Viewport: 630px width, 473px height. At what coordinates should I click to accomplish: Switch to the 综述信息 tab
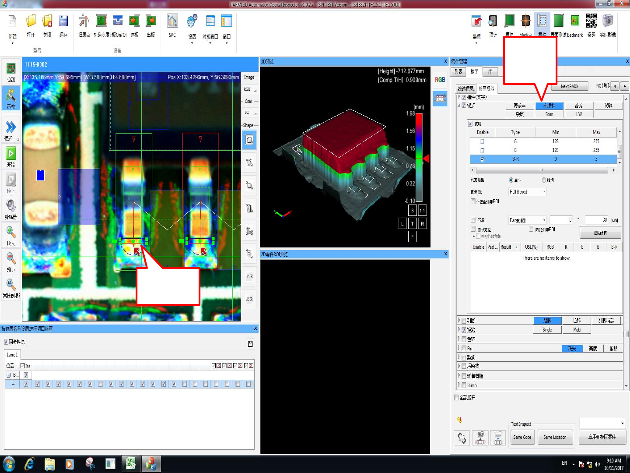pos(465,88)
